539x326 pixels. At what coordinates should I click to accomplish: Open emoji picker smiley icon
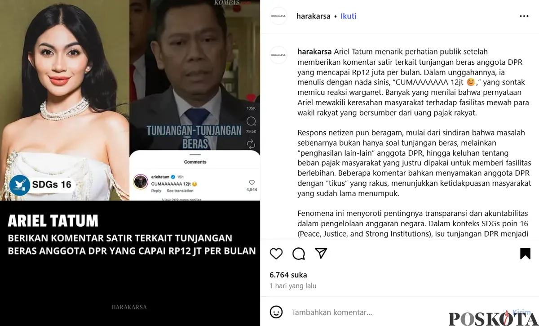[276, 312]
